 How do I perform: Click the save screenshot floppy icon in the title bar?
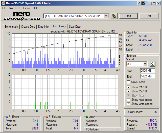pyautogui.click(x=143, y=3)
